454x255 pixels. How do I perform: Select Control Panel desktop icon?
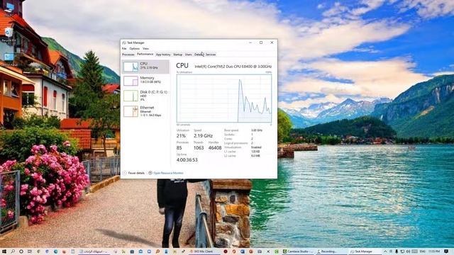coord(9,59)
